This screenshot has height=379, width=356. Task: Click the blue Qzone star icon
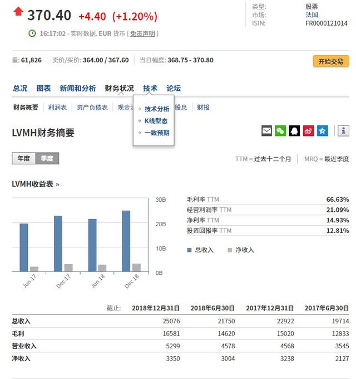pyautogui.click(x=323, y=131)
